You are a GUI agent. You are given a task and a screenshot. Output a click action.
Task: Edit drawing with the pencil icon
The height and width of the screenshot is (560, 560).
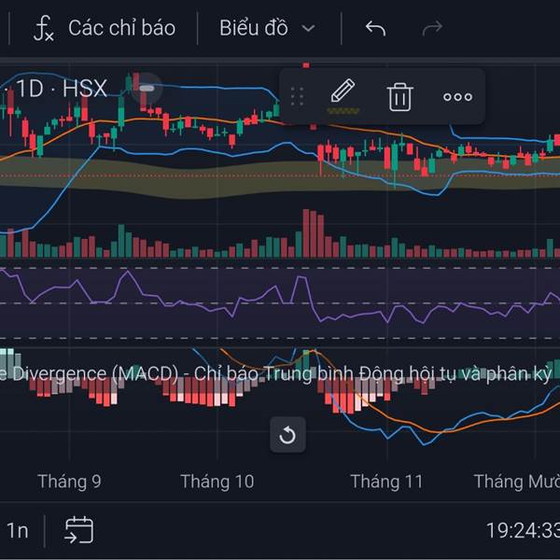pyautogui.click(x=343, y=91)
